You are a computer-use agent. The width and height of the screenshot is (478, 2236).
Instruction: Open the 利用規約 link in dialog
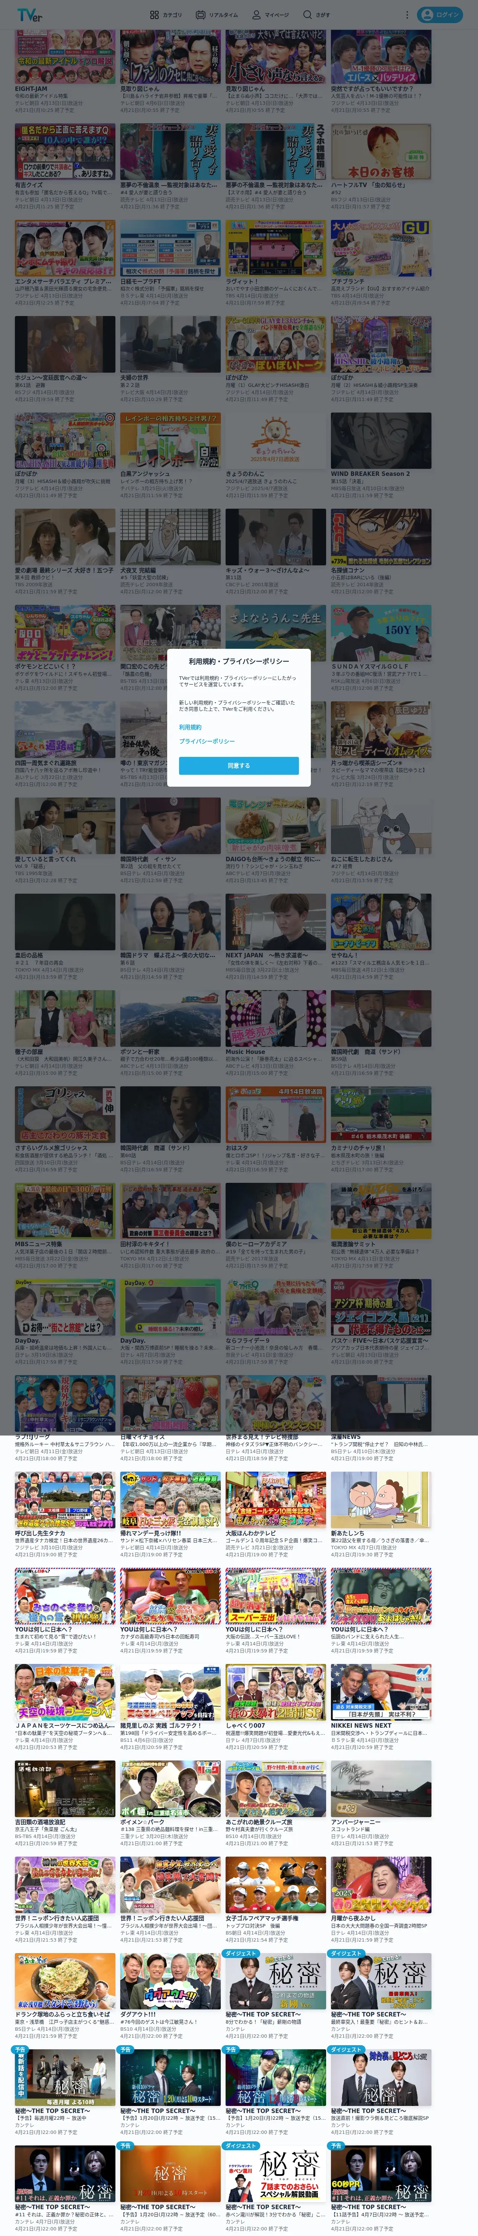click(x=190, y=727)
